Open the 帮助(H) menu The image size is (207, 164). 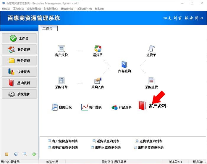[x=99, y=9]
